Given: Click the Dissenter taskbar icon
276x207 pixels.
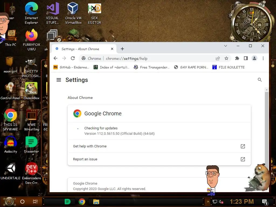Looking at the screenshot, I should click(67, 202).
